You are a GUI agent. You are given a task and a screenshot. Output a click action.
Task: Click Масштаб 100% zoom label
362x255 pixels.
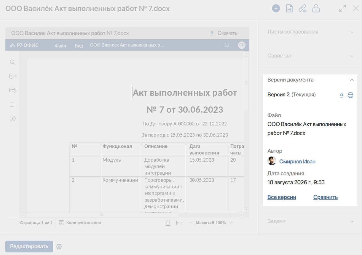[211, 223]
